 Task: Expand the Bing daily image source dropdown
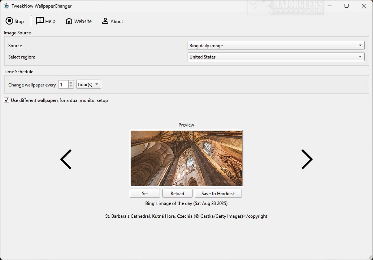point(276,45)
